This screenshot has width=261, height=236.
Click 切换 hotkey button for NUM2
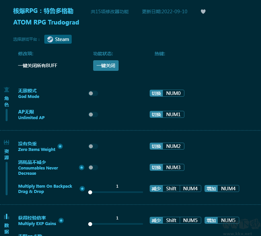(156, 146)
